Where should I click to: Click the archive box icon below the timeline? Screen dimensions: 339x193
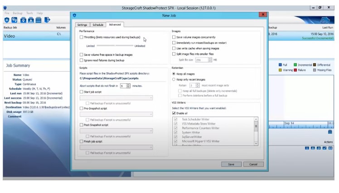(330, 132)
